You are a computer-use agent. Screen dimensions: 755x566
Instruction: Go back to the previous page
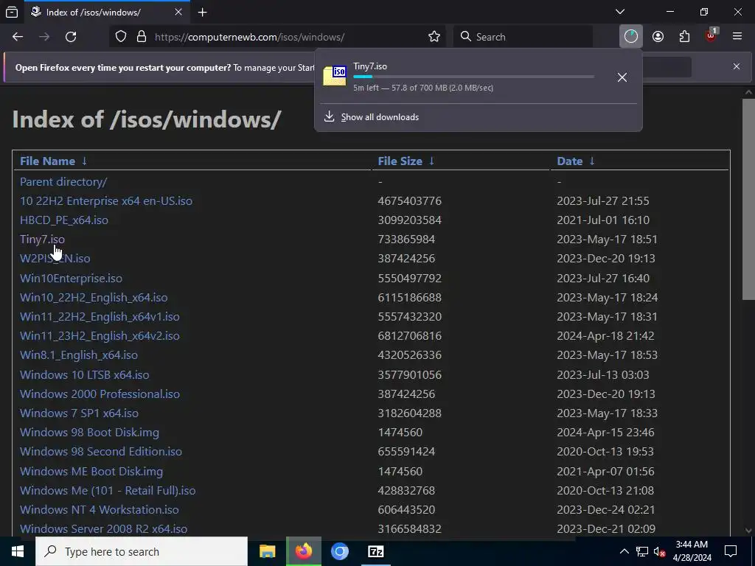pos(18,37)
